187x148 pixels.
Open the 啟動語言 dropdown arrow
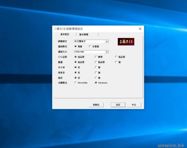pyautogui.click(x=107, y=41)
